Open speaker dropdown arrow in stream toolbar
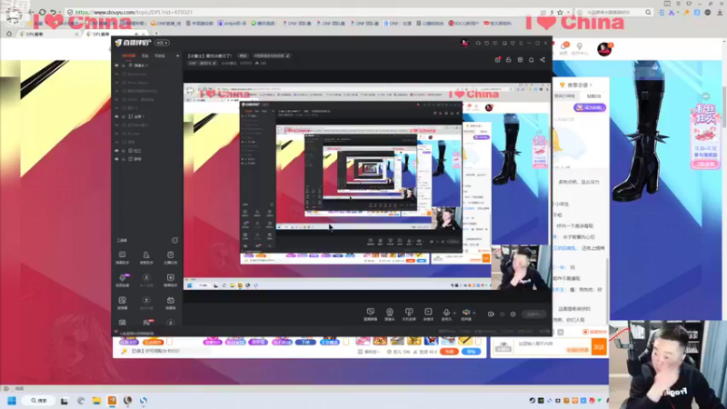Viewport: 727px width, 409px height. 474,313
